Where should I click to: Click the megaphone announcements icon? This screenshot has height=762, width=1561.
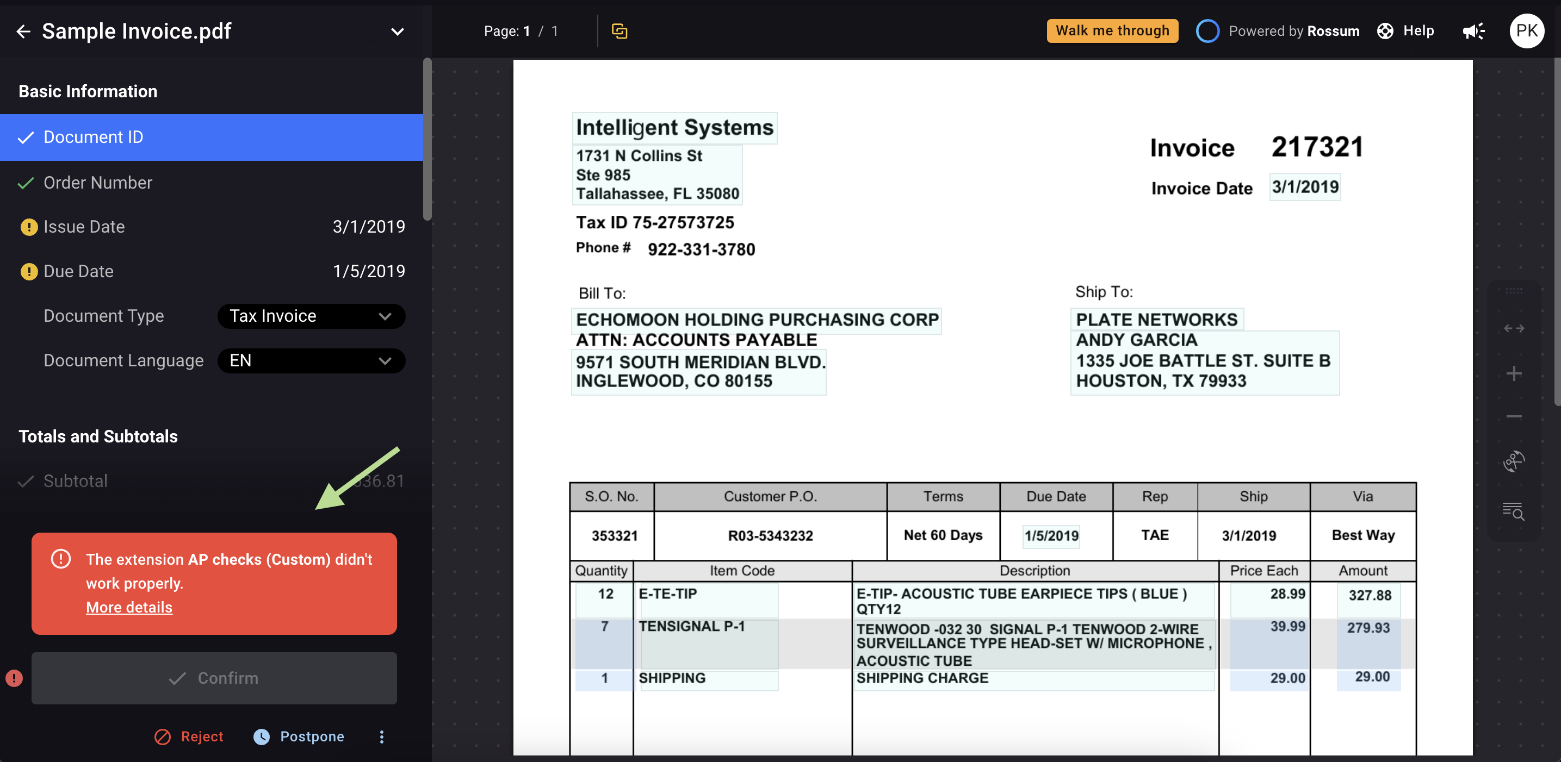(1473, 31)
